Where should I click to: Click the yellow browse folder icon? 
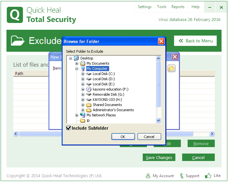(x=171, y=68)
